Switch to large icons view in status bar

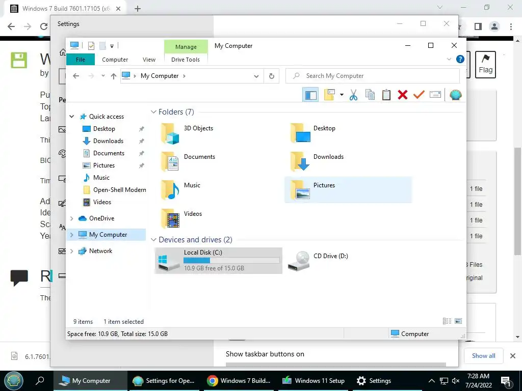pyautogui.click(x=458, y=321)
